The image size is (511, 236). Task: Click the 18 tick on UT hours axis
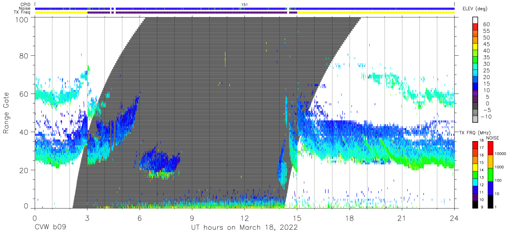coord(349,218)
